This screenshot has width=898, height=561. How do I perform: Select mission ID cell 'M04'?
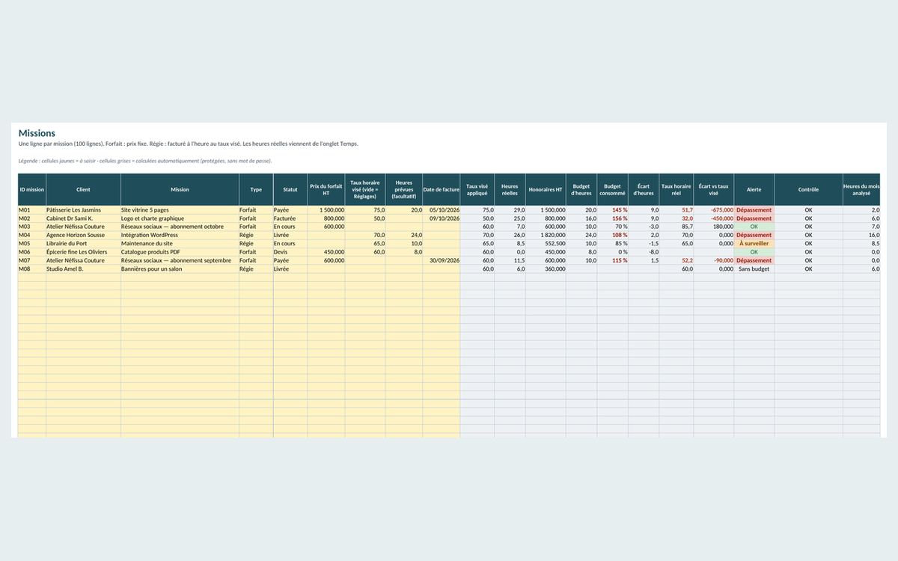coord(31,235)
